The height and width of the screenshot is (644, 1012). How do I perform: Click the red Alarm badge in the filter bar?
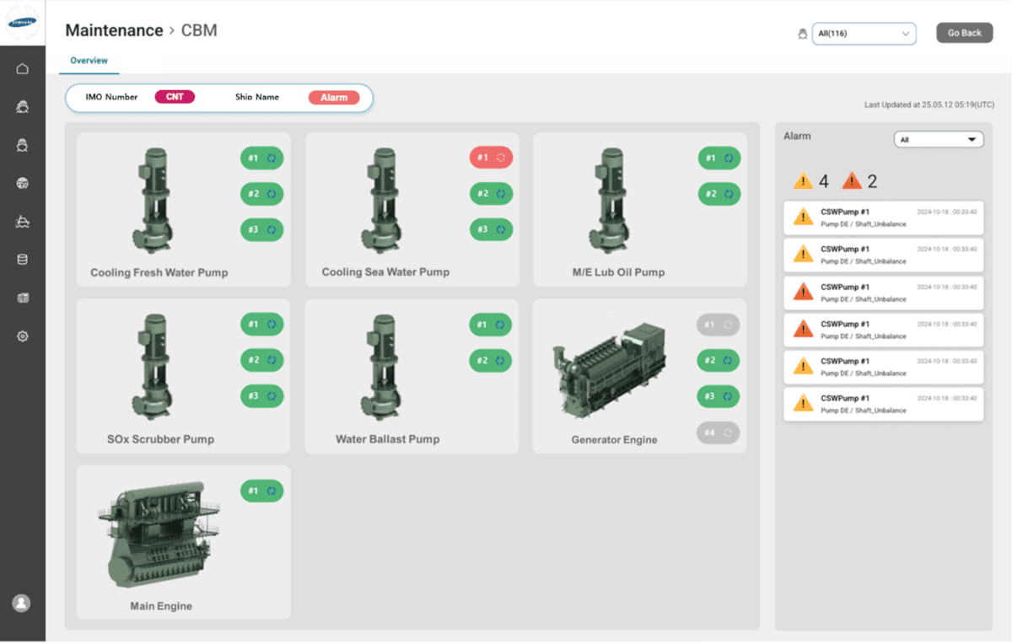click(334, 97)
